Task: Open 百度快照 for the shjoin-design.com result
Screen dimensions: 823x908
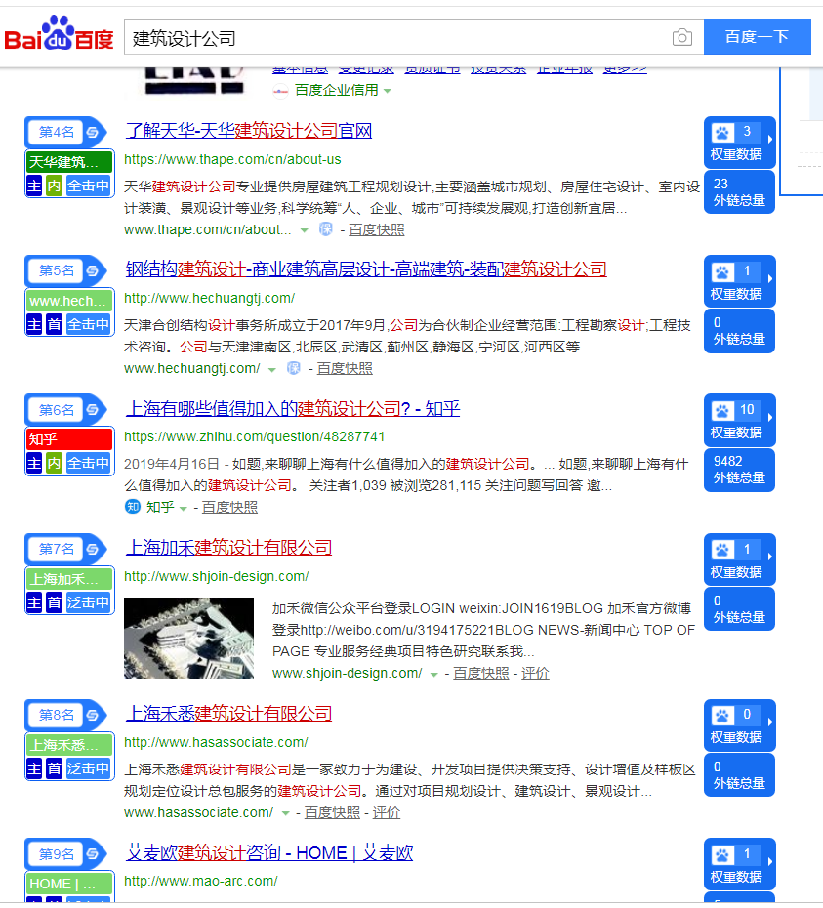Action: pos(480,673)
